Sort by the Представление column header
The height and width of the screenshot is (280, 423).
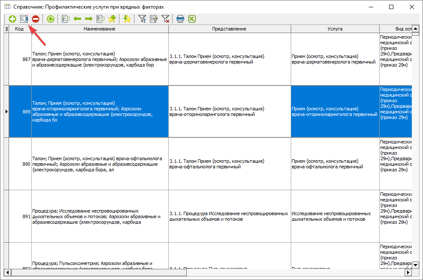pyautogui.click(x=230, y=29)
